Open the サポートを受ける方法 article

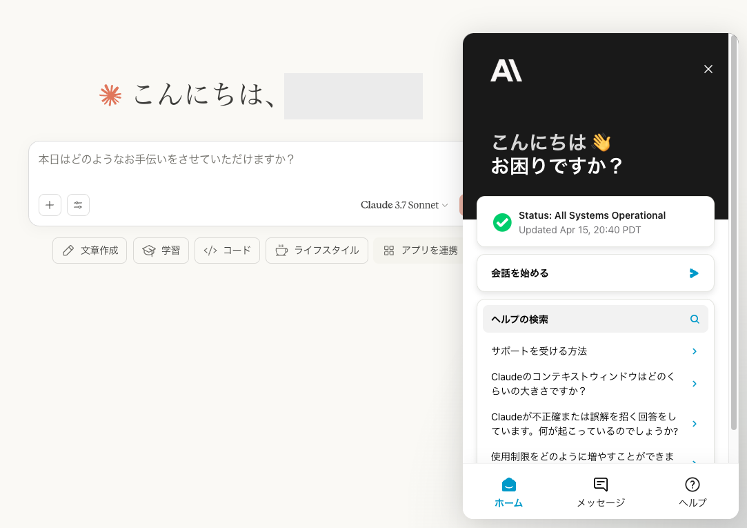click(595, 351)
